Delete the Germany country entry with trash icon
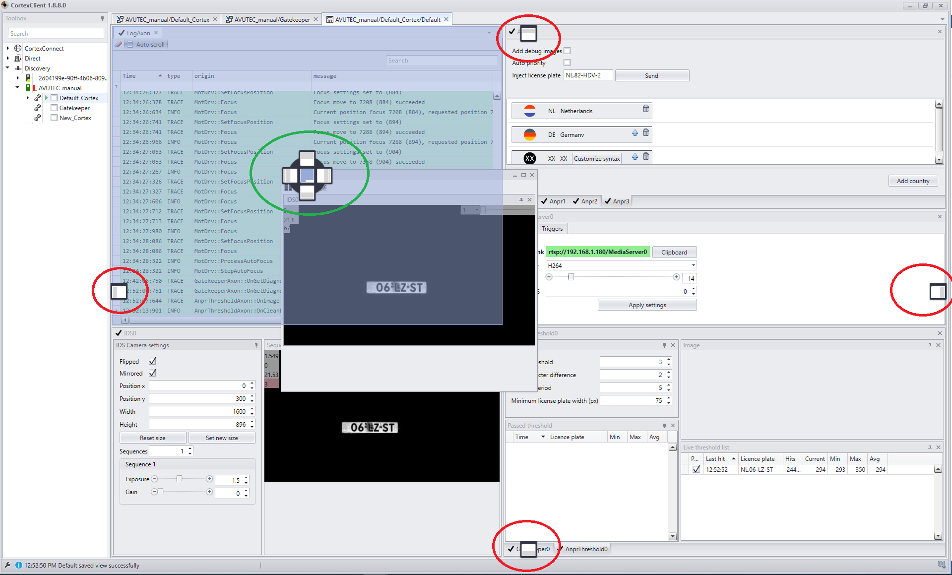The image size is (952, 575). [646, 132]
